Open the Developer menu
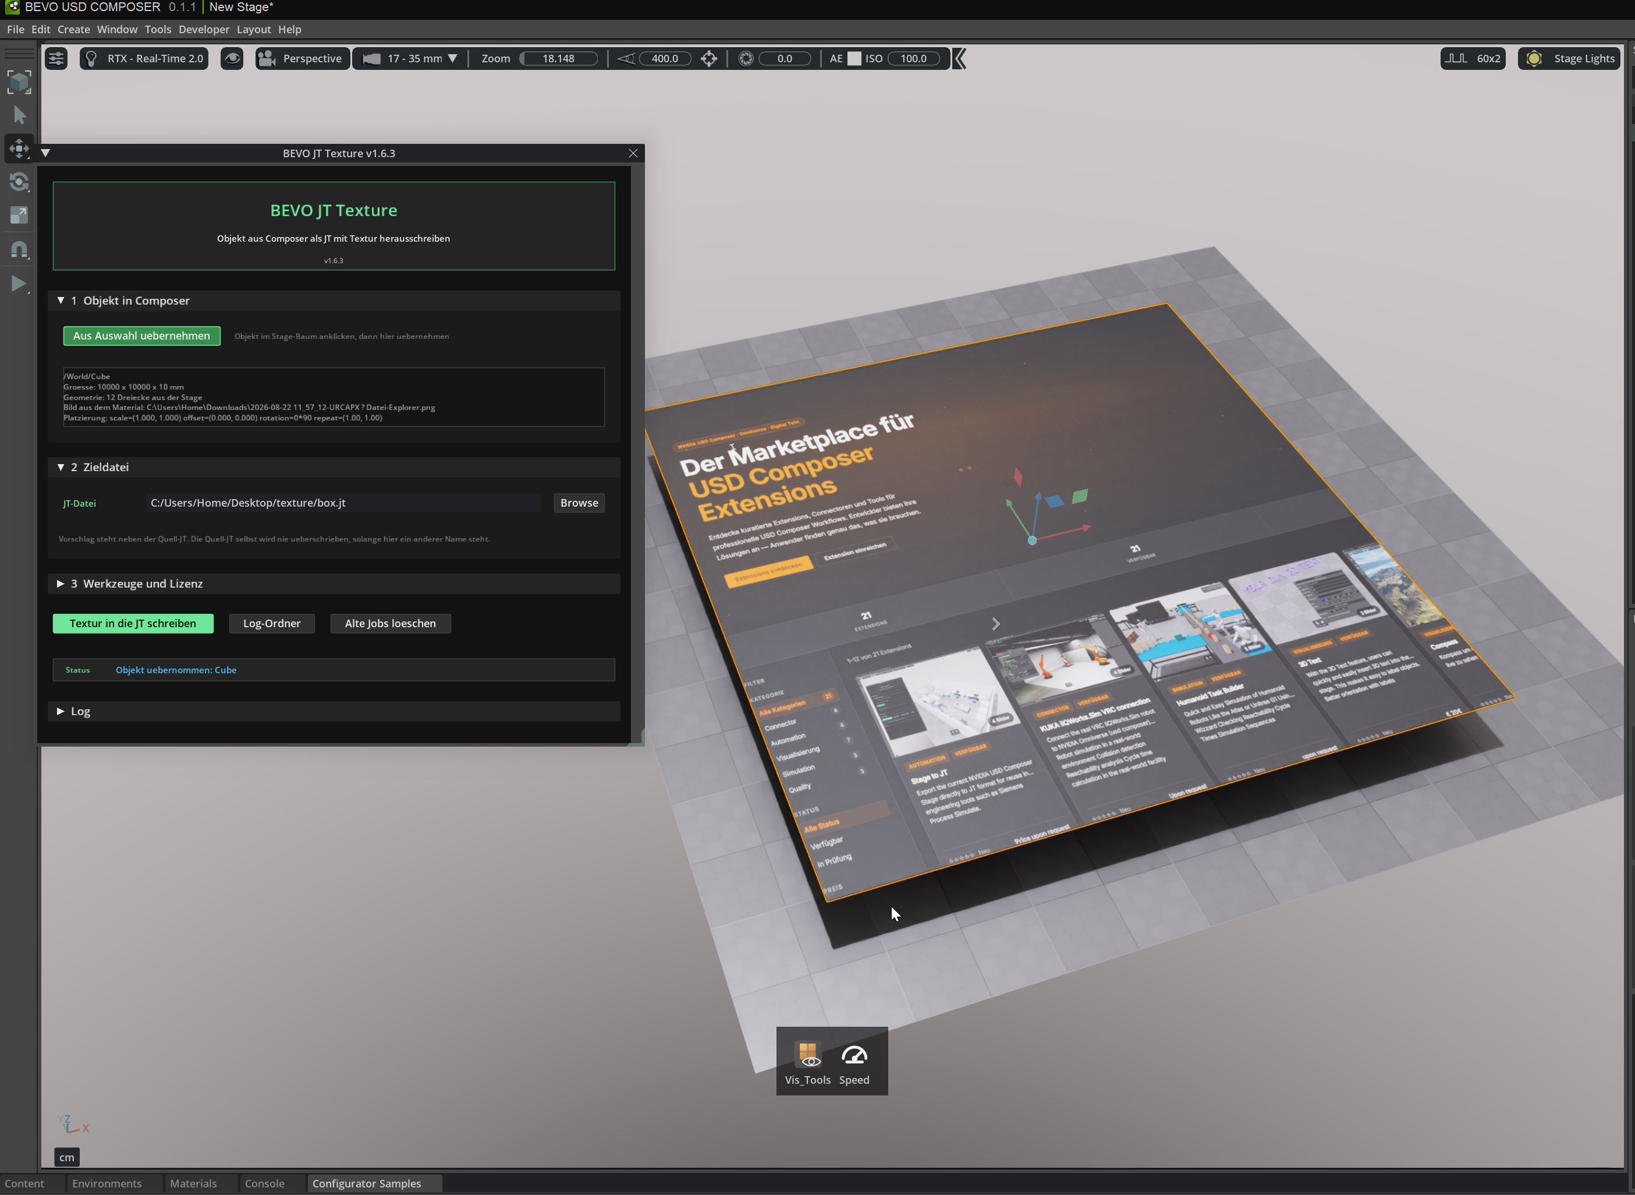This screenshot has height=1195, width=1635. 204,29
